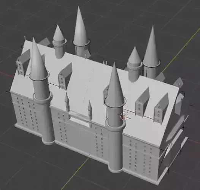This screenshot has height=190, width=200.
Task: Select the tall cone spire at the back right
Action: pyautogui.click(x=151, y=47)
